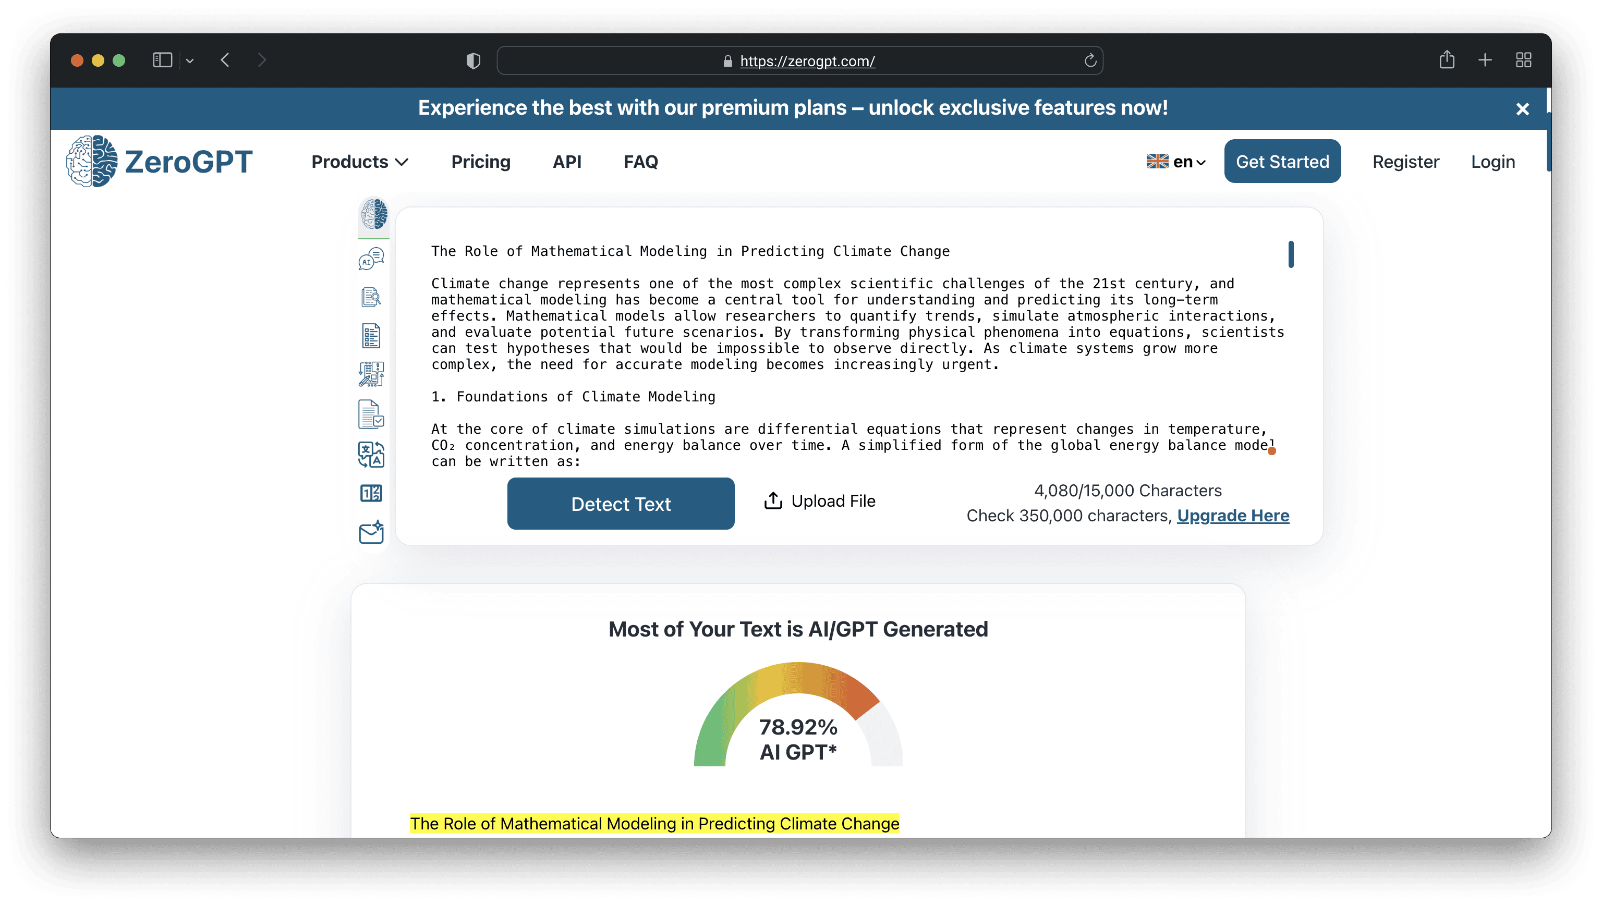This screenshot has width=1602, height=905.
Task: Open the plagiarism checker magnifier document icon
Action: (371, 297)
